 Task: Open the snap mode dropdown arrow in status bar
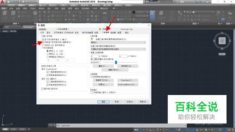[147, 130]
